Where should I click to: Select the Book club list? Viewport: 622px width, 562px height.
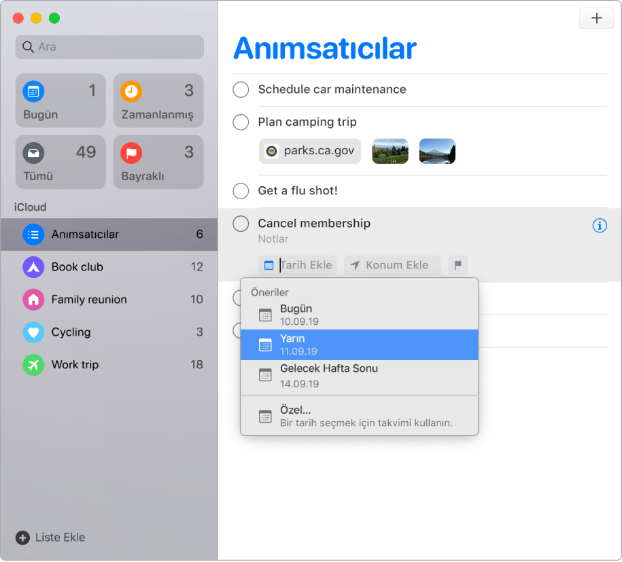point(109,267)
